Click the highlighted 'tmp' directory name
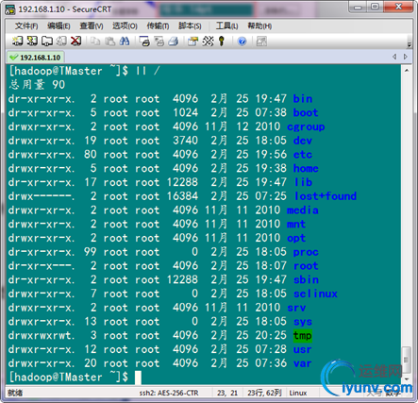Image resolution: width=418 pixels, height=403 pixels. tap(303, 336)
